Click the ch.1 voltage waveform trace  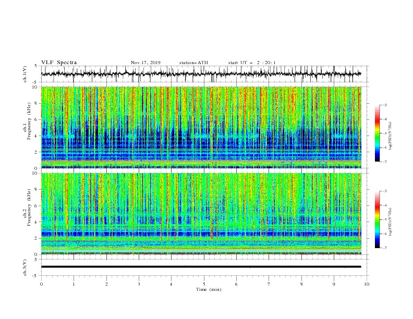point(201,74)
